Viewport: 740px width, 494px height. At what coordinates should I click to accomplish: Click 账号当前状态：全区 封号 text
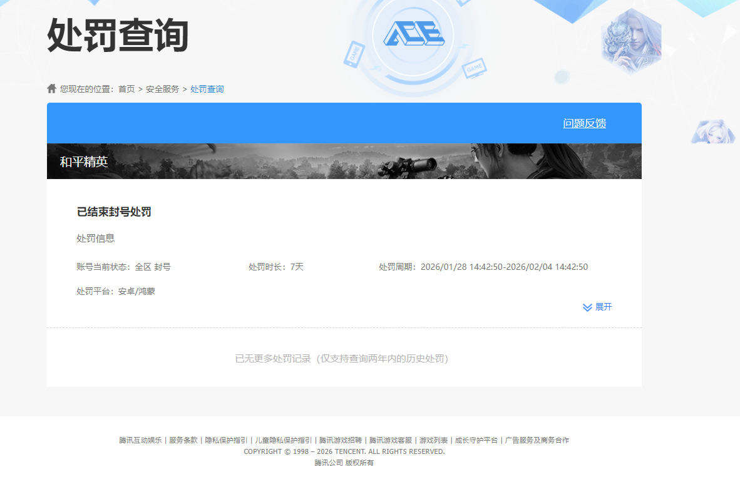pos(124,267)
